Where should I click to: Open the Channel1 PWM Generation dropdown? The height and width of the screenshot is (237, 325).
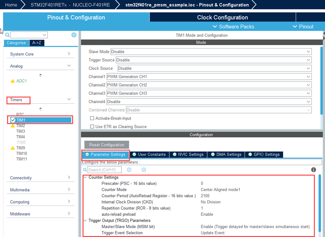point(209,77)
